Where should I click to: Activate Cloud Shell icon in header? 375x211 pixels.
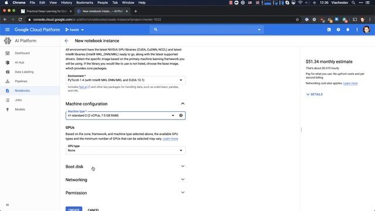329,30
